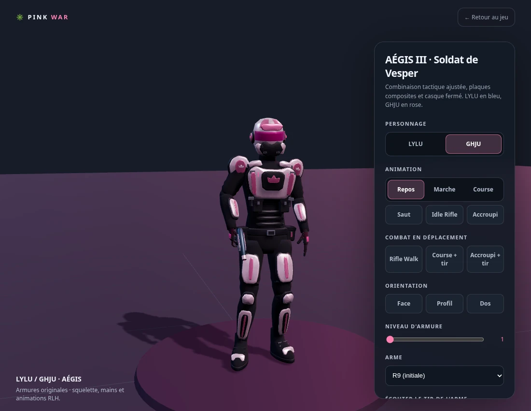Select the GHJU character
The height and width of the screenshot is (411, 531).
click(x=474, y=144)
